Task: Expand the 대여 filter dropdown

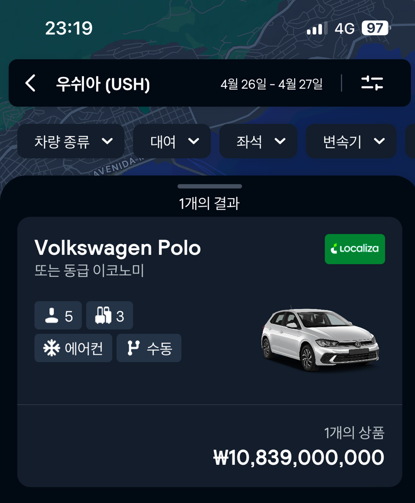Action: tap(172, 141)
